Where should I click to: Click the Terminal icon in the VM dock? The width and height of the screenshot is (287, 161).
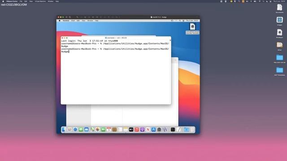click(173, 130)
